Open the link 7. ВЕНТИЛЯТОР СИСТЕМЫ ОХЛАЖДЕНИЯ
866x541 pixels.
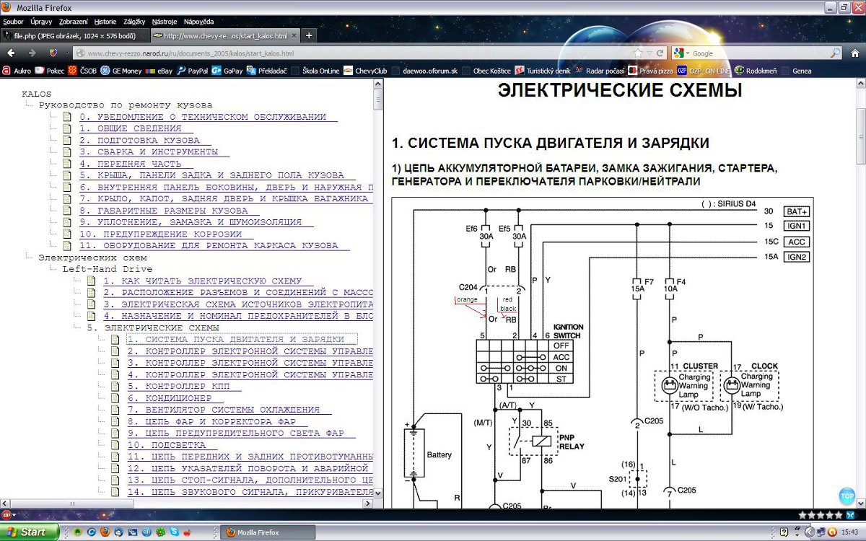[223, 409]
